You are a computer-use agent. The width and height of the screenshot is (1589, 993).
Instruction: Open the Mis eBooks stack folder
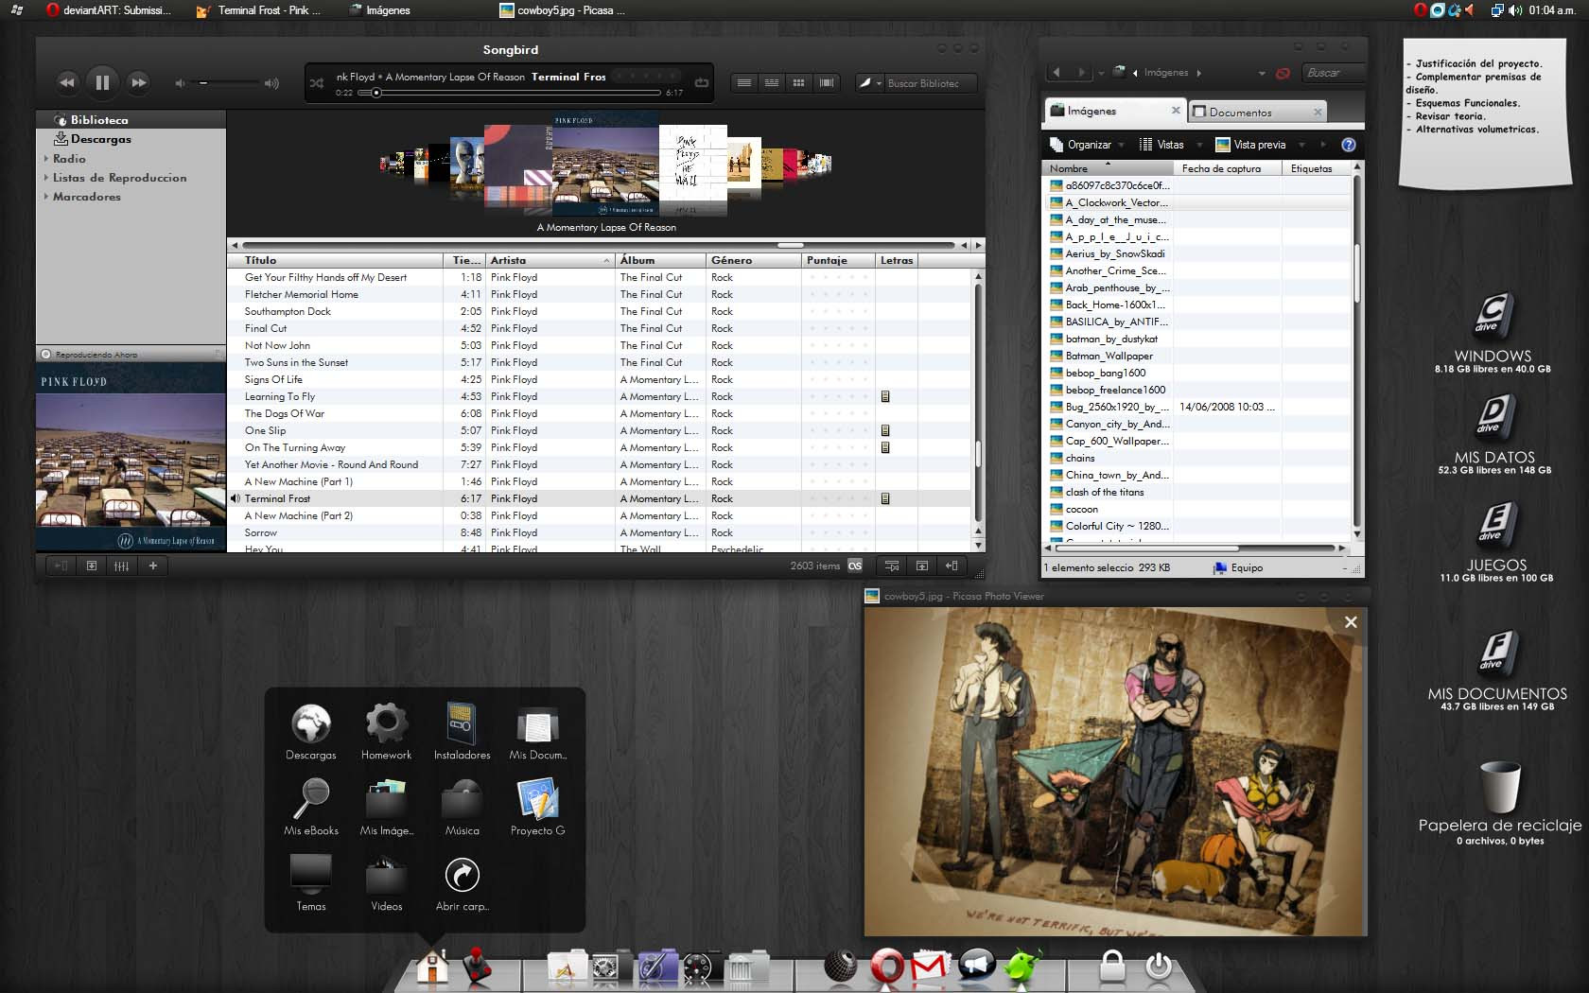click(311, 807)
